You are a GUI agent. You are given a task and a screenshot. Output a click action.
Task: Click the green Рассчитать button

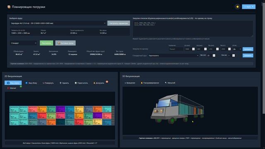[46, 43]
